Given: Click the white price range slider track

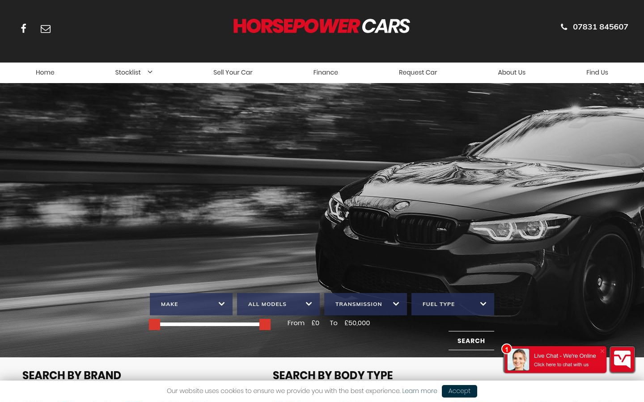Looking at the screenshot, I should [x=210, y=324].
